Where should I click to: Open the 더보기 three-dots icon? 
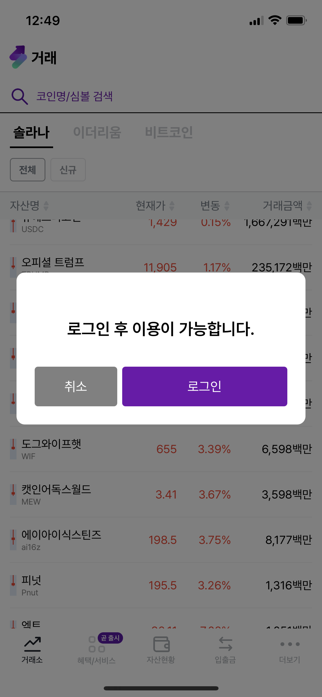(290, 644)
